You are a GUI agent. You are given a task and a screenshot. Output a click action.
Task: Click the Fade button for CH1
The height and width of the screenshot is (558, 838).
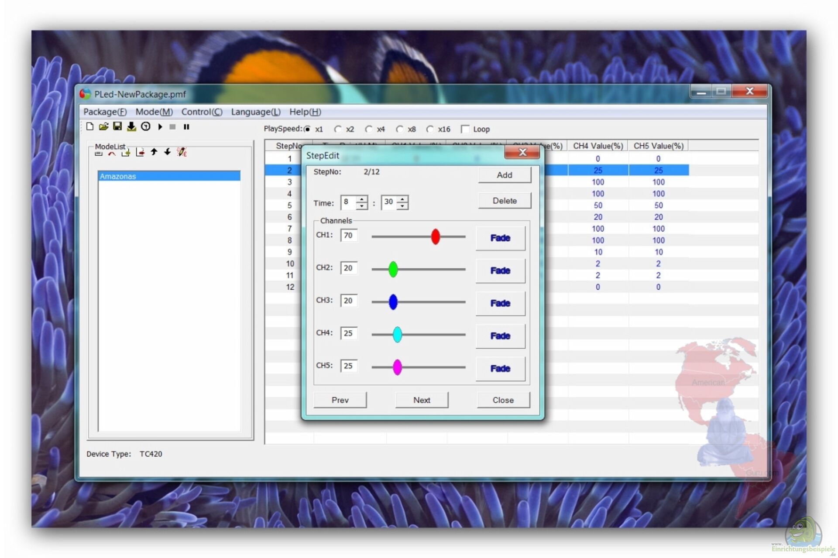pos(500,238)
